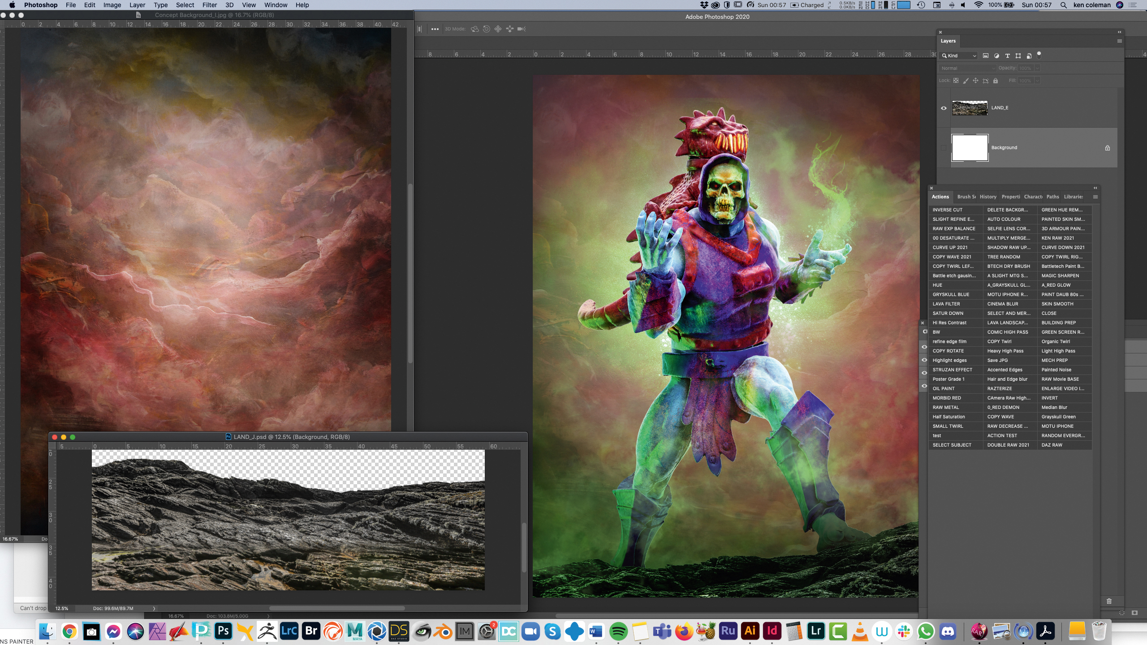
Task: Open the Layer menu
Action: pyautogui.click(x=137, y=5)
